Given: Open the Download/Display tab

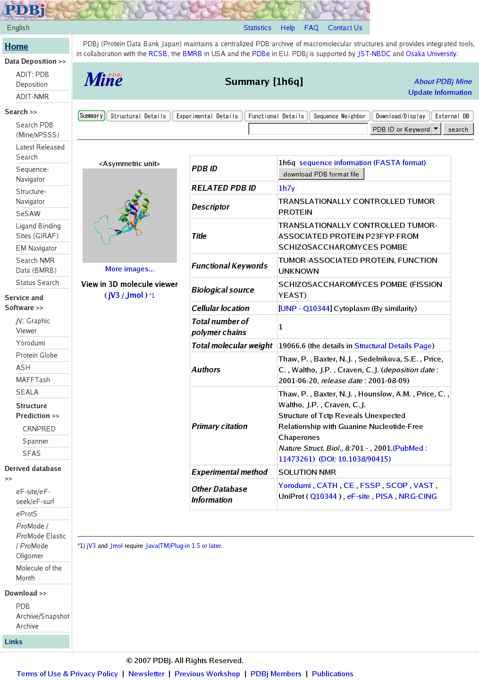Looking at the screenshot, I should [x=401, y=116].
